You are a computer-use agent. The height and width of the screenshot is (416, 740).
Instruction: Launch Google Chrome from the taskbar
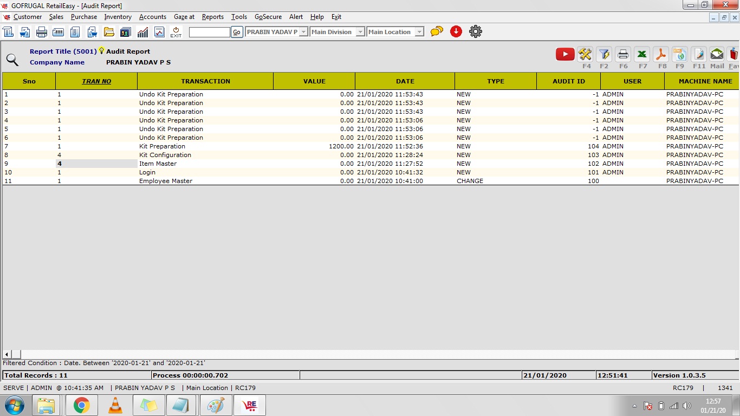pyautogui.click(x=82, y=405)
